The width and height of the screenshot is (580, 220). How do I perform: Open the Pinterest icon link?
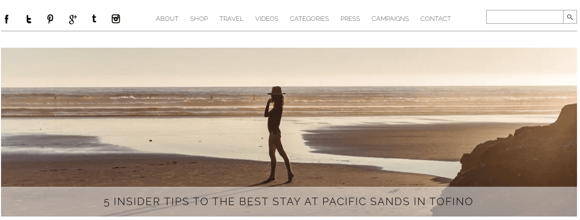click(50, 19)
